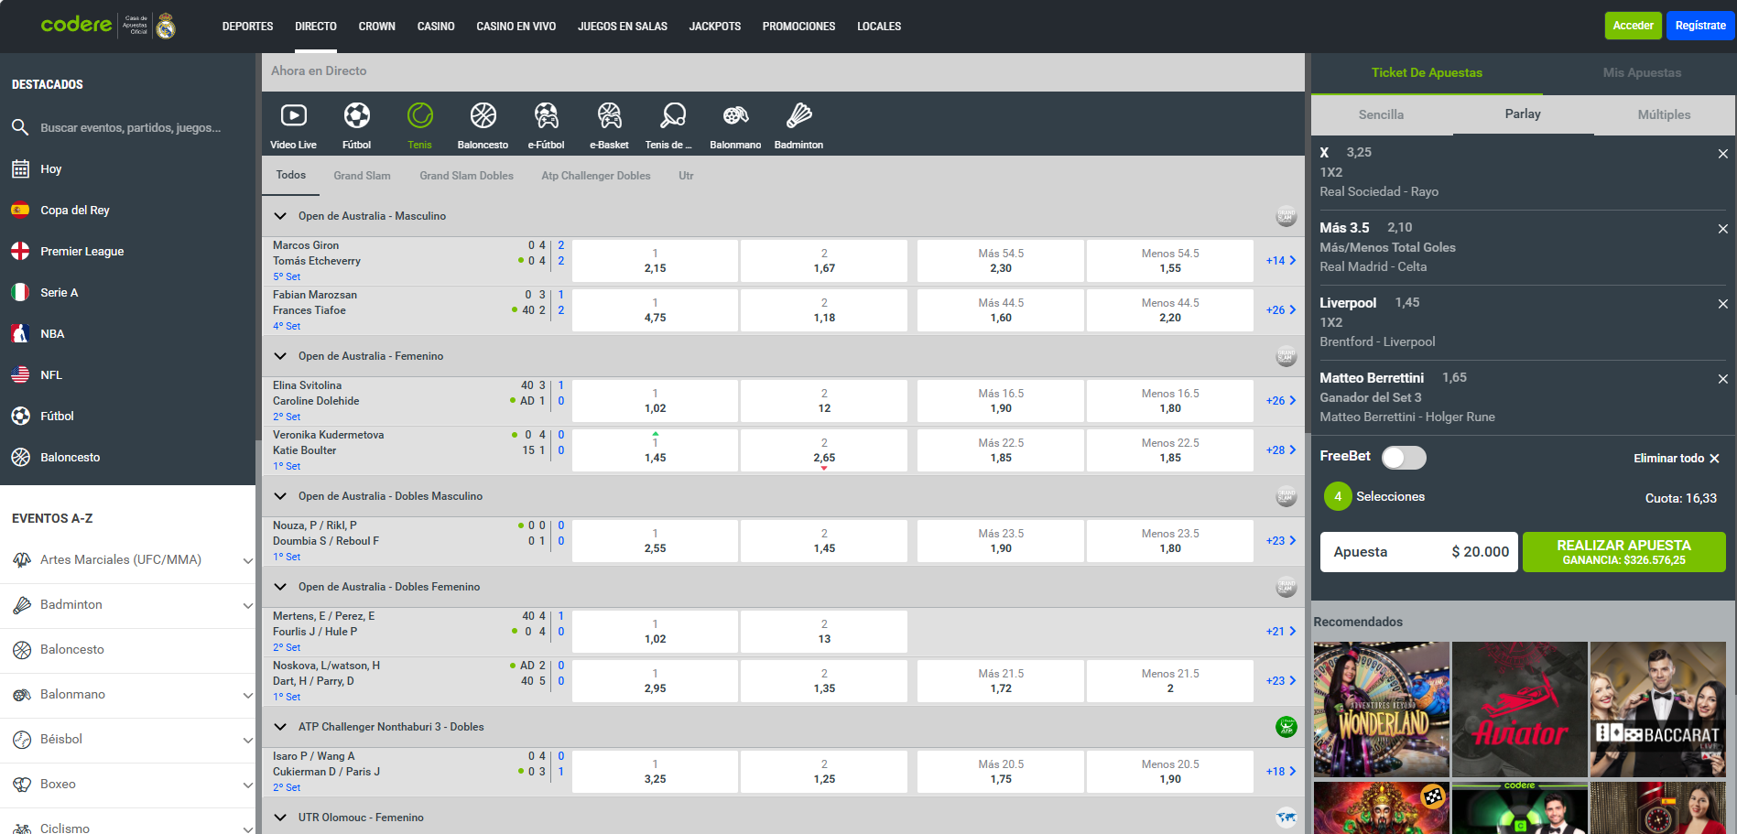Collapse Open de Australia - Dobles Femenino section
Viewport: 1737px width, 834px height.
280,587
